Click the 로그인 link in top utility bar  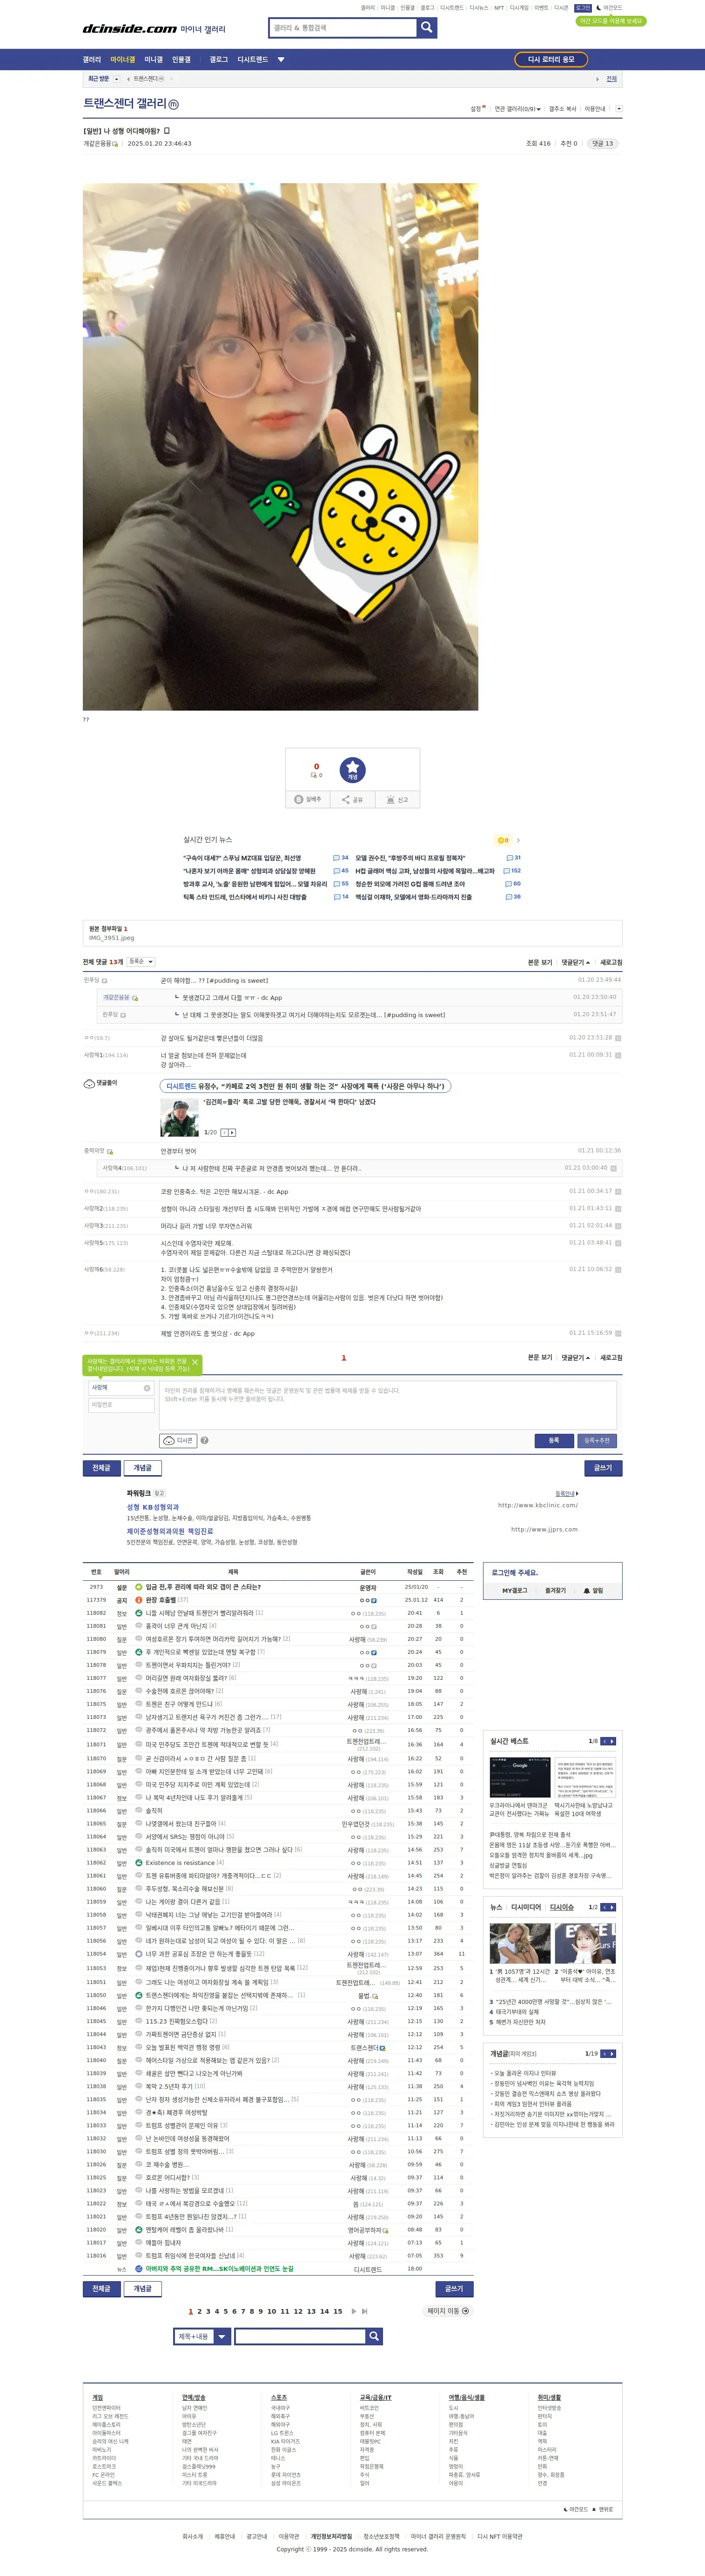(582, 7)
